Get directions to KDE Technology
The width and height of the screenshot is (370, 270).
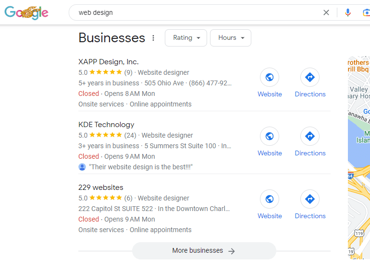click(310, 136)
